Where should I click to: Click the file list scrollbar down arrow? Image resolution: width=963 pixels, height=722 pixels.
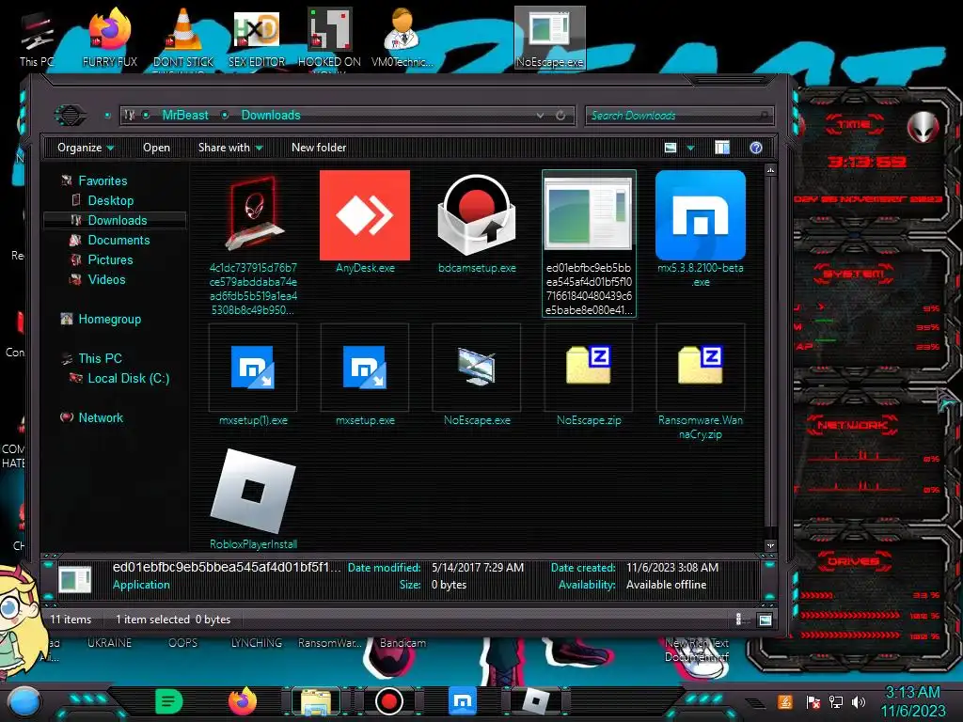point(771,545)
